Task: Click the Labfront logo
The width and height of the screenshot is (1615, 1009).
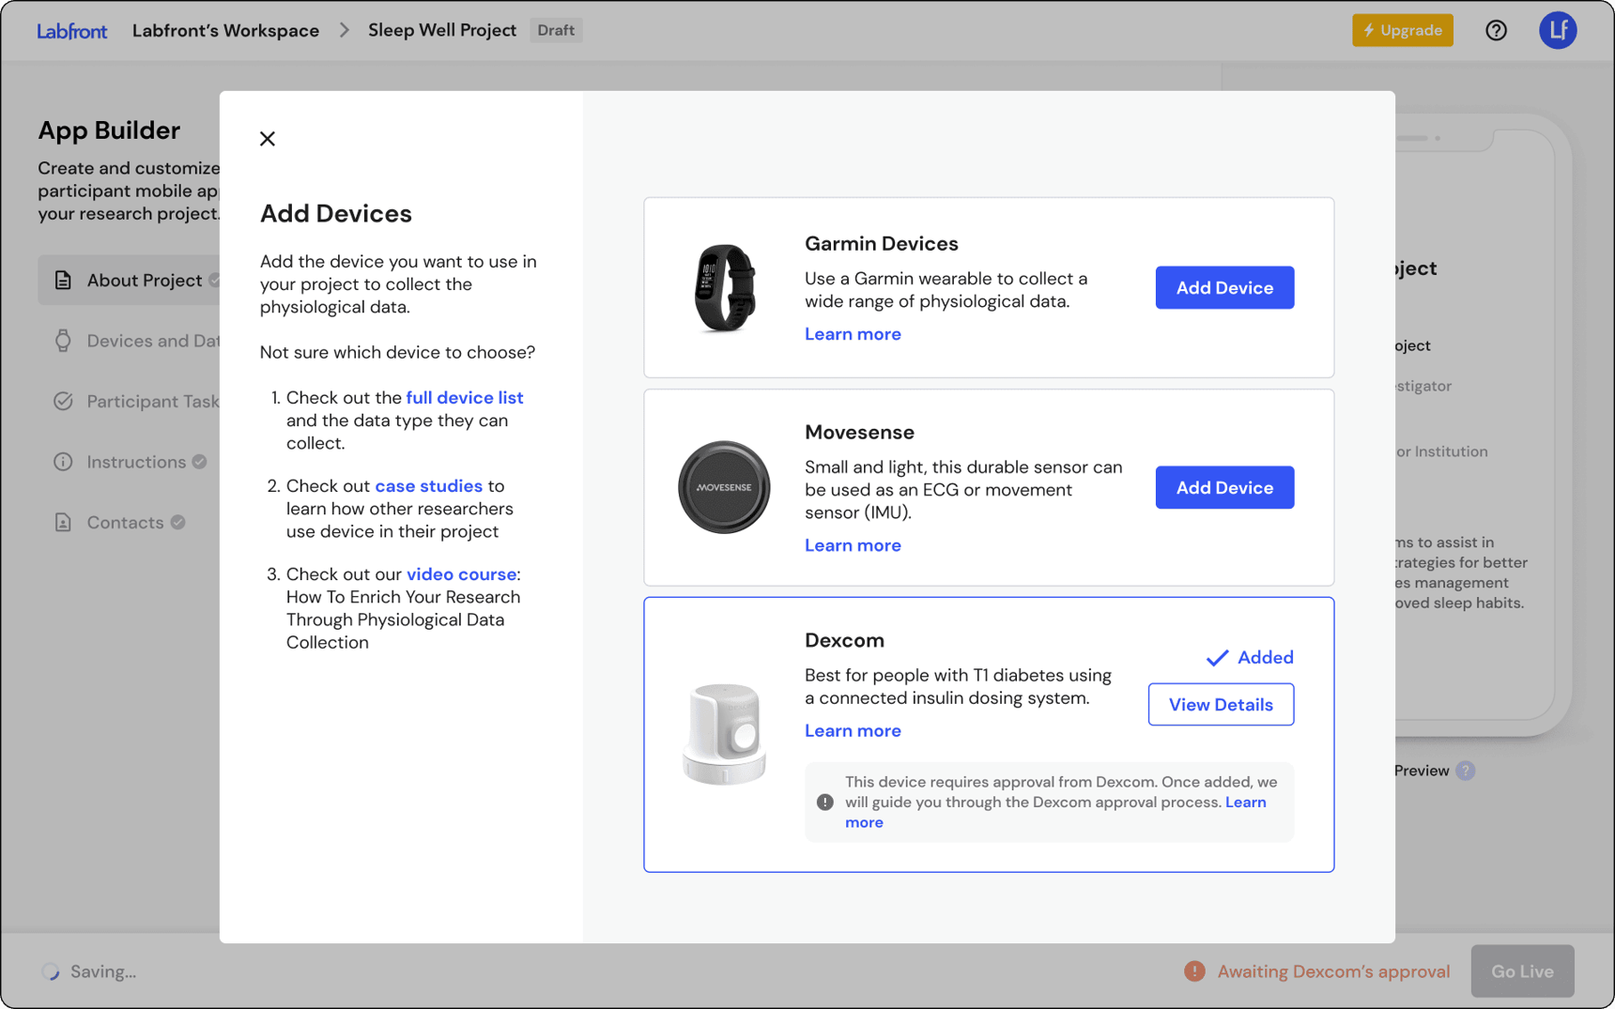Action: [x=72, y=31]
